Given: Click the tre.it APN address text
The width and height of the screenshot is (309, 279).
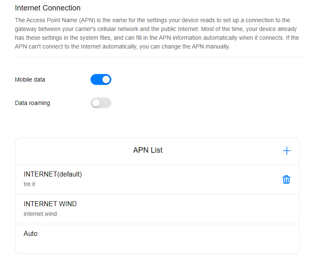Looking at the screenshot, I should [x=29, y=184].
